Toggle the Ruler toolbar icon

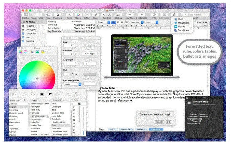(x=96, y=14)
